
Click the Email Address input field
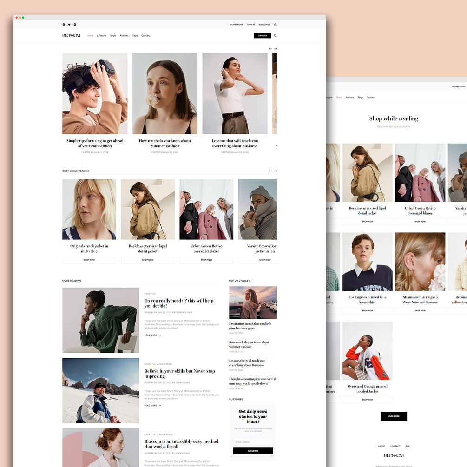[x=253, y=442]
